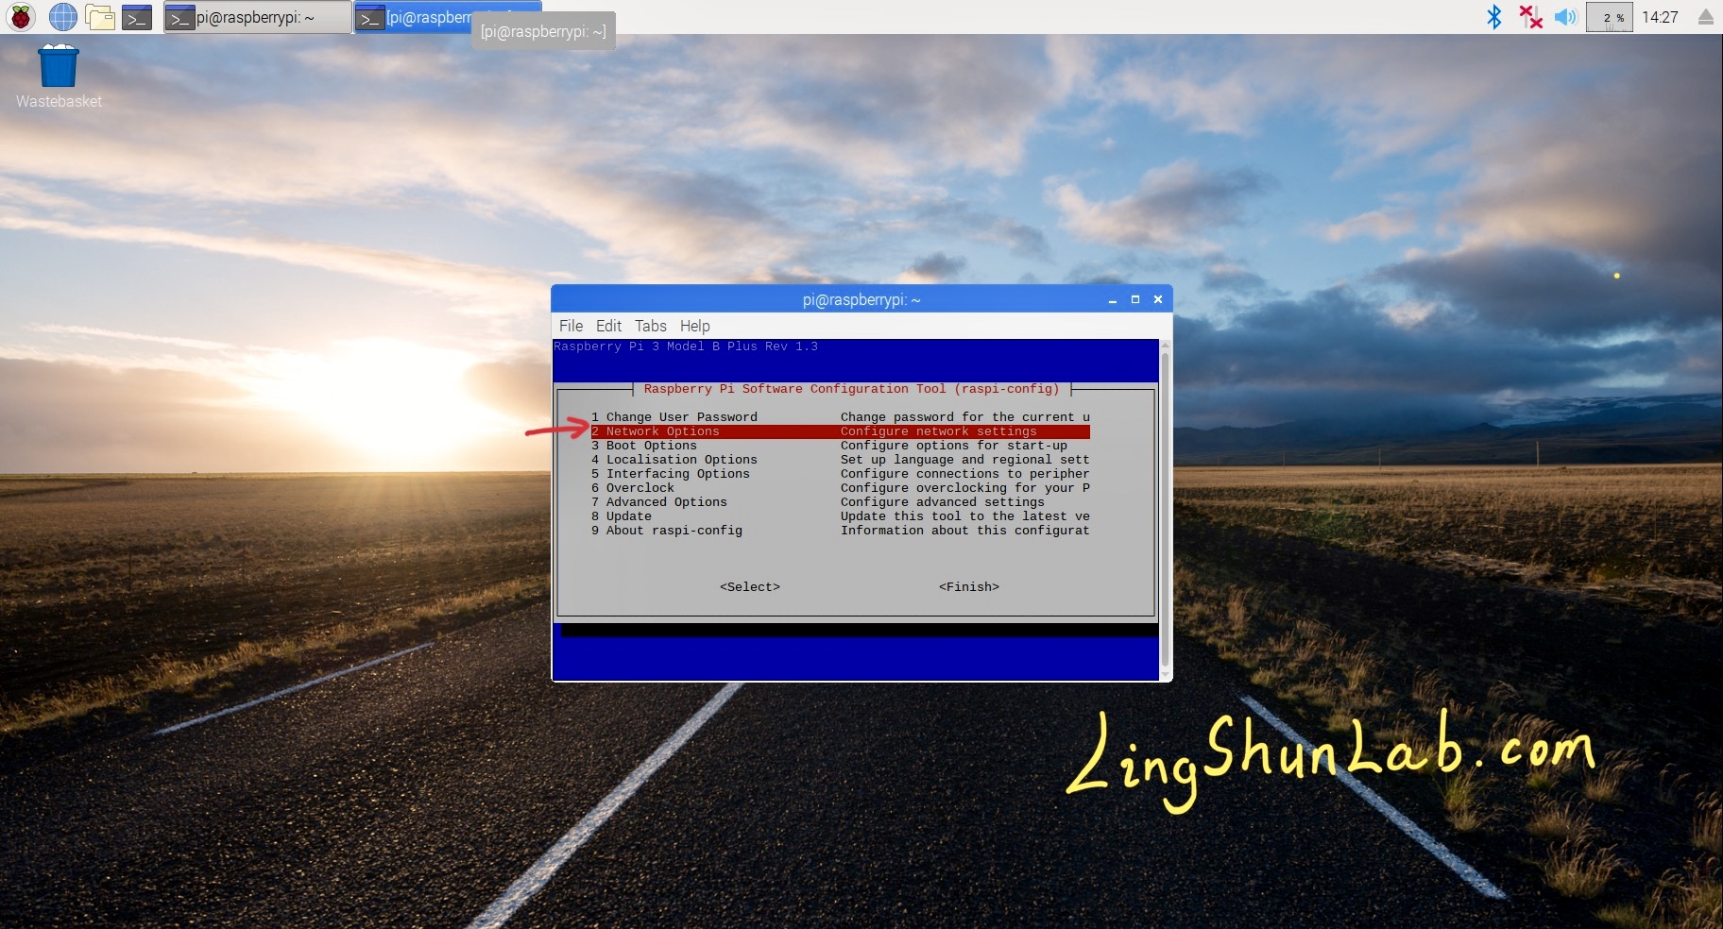The width and height of the screenshot is (1723, 929).
Task: Open the Bluetooth tray icon
Action: (x=1494, y=17)
